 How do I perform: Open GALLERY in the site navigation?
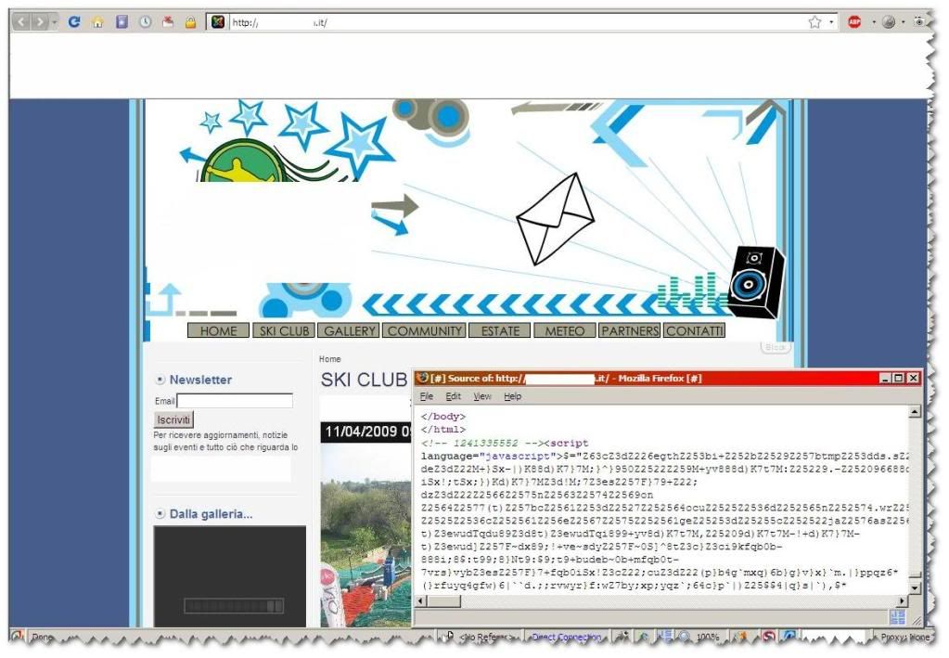350,330
